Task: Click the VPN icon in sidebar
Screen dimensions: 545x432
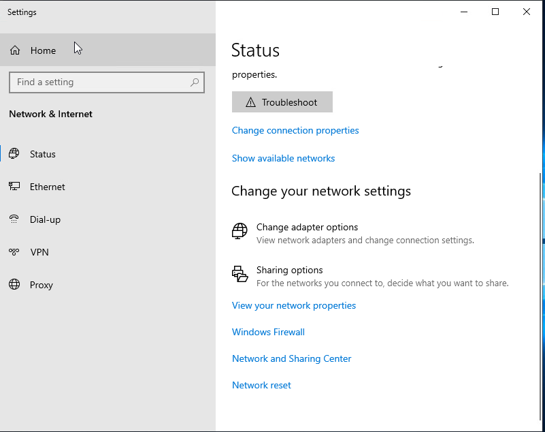Action: 14,251
